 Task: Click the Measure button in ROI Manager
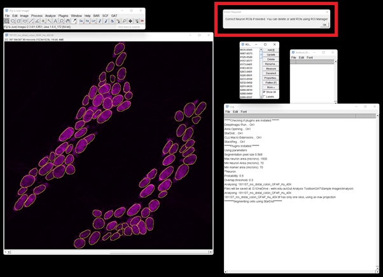coord(271,68)
